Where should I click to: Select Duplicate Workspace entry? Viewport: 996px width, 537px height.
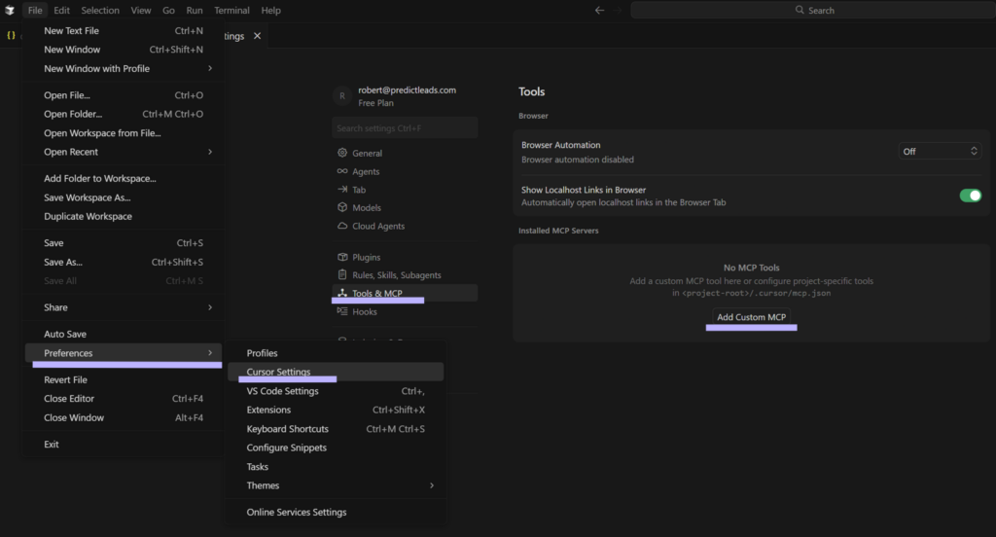[124, 216]
